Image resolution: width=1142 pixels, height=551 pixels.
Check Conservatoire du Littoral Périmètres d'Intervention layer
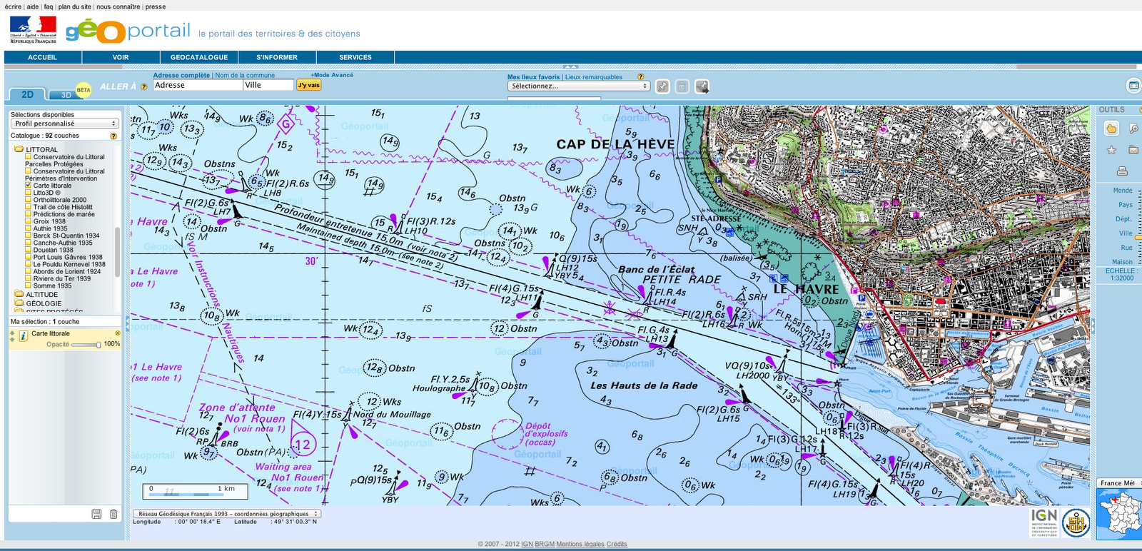coord(29,171)
